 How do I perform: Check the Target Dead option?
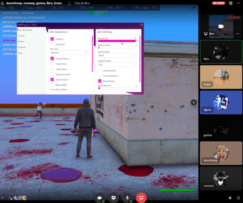pyautogui.click(x=52, y=69)
